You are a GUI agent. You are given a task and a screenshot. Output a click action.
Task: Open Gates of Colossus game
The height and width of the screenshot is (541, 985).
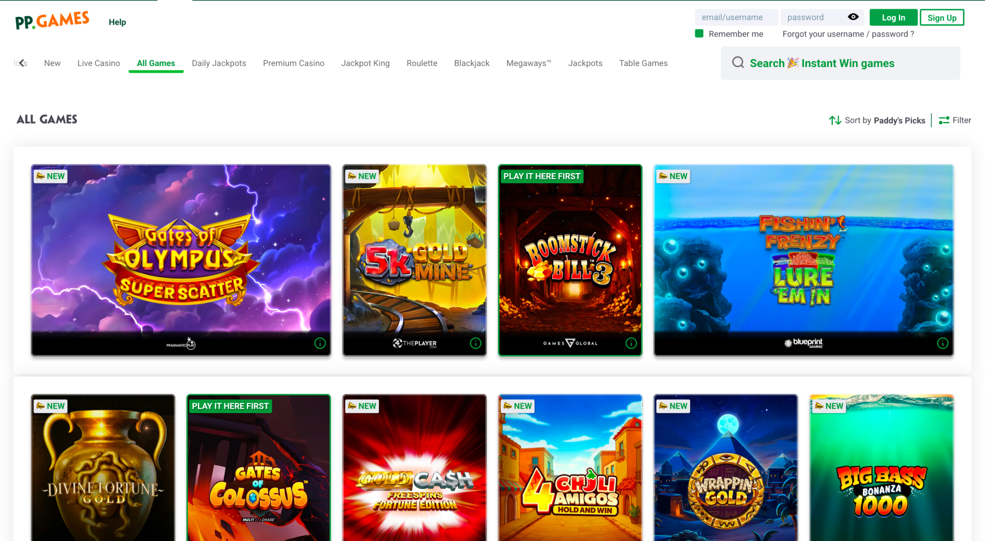(x=259, y=468)
